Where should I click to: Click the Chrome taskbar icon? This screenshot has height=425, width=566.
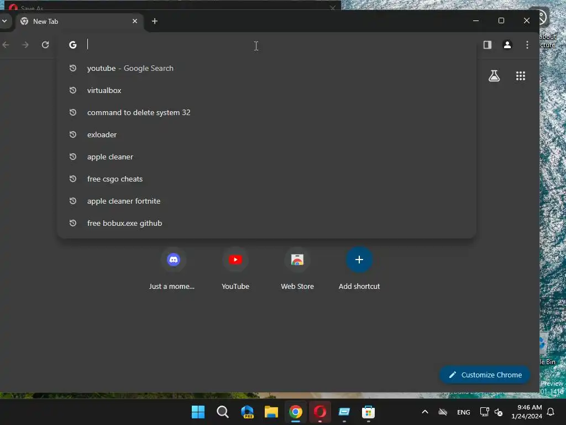[296, 412]
